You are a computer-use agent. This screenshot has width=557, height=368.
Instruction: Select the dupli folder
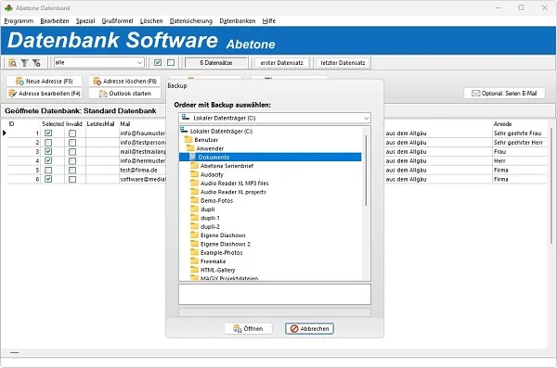(x=207, y=209)
